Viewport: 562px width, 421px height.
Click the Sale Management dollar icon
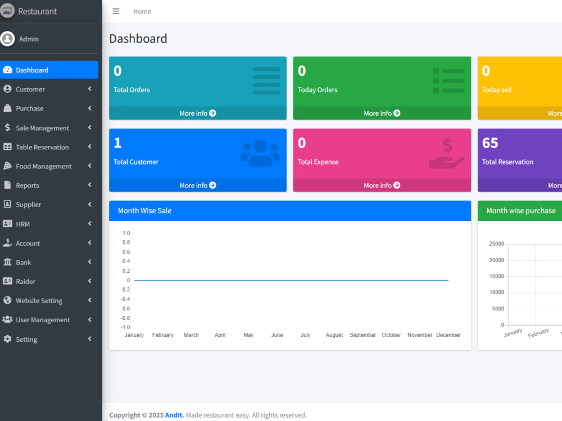[x=7, y=127]
